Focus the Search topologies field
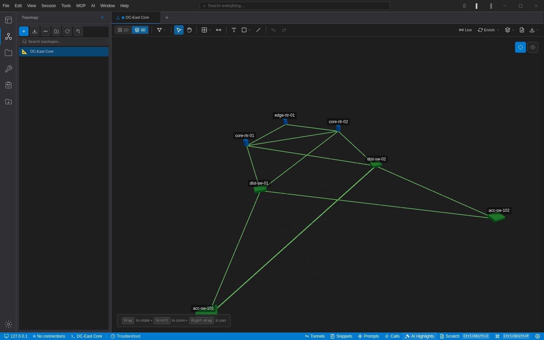Image resolution: width=544 pixels, height=340 pixels. click(64, 41)
